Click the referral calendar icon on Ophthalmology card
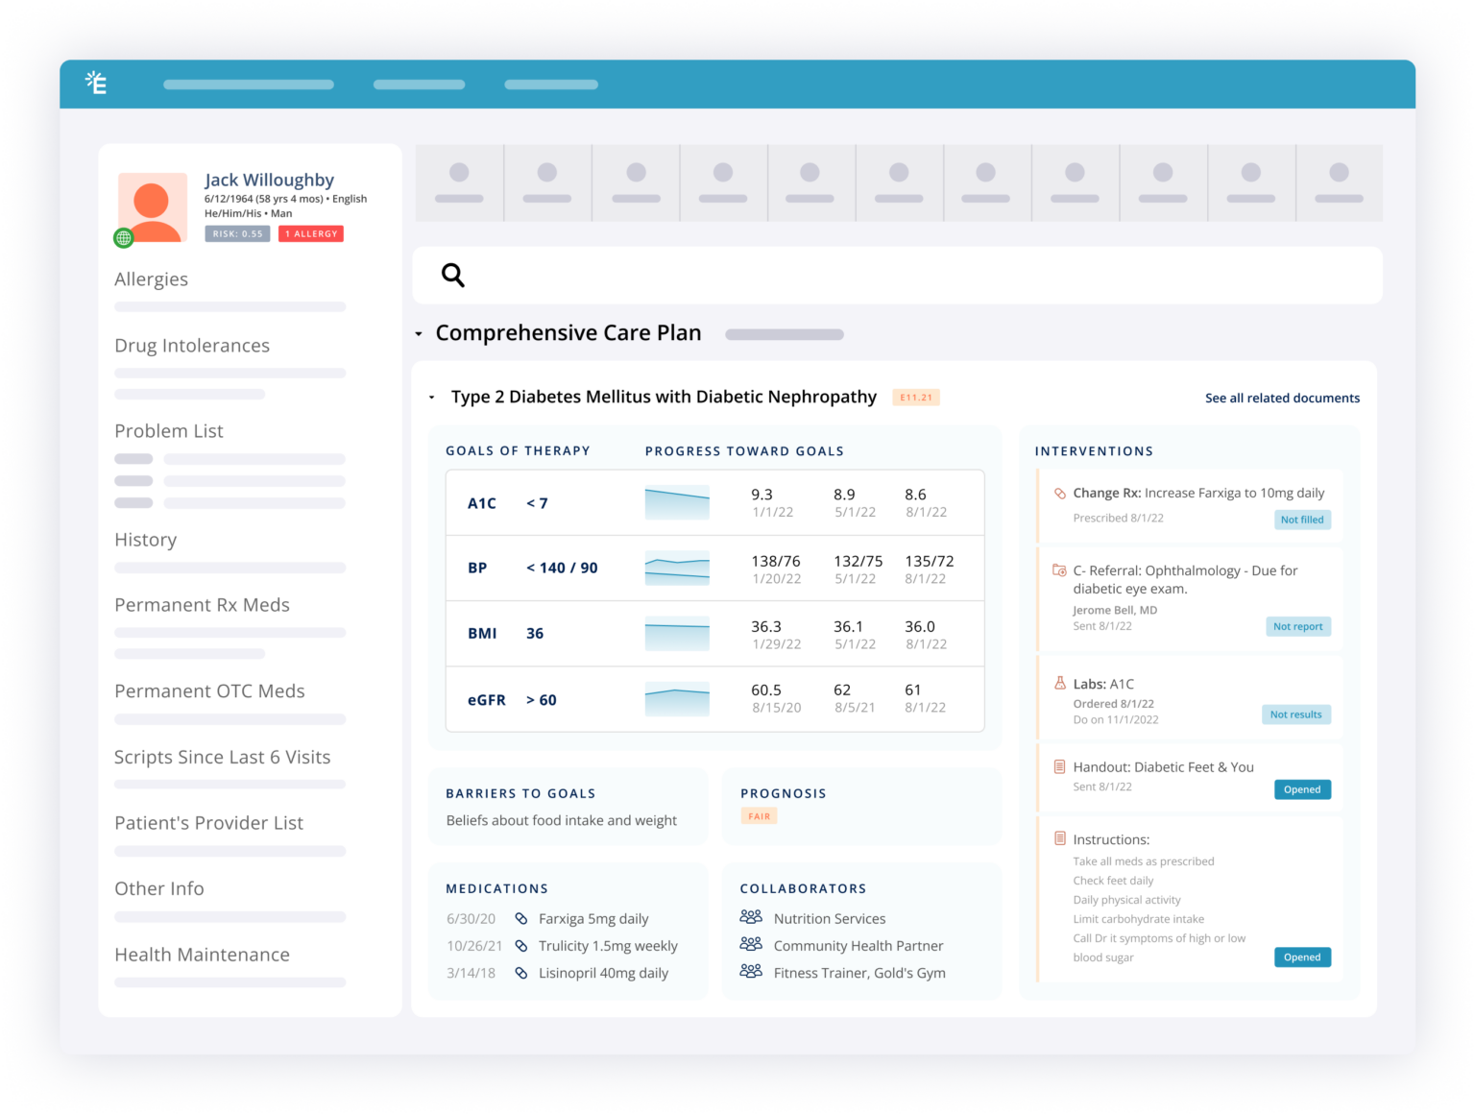Screen dimensions: 1475x1114 pyautogui.click(x=1059, y=569)
